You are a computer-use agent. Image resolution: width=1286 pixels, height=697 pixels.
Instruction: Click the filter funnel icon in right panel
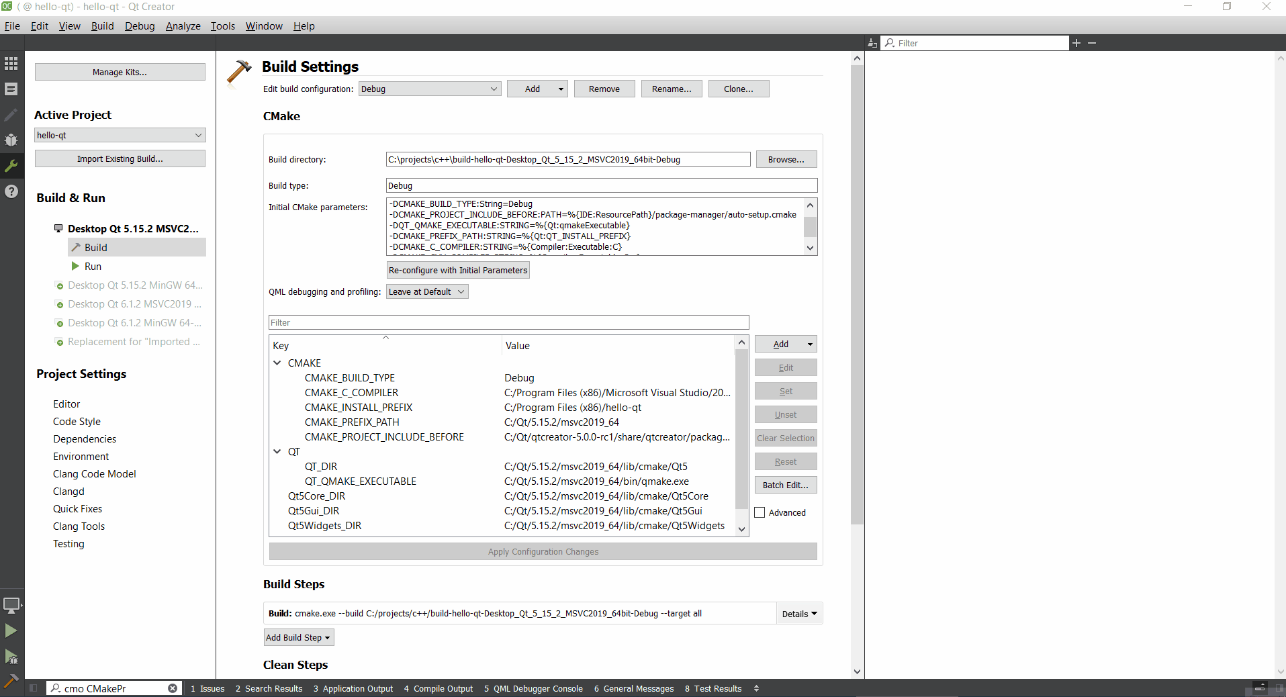pyautogui.click(x=872, y=42)
